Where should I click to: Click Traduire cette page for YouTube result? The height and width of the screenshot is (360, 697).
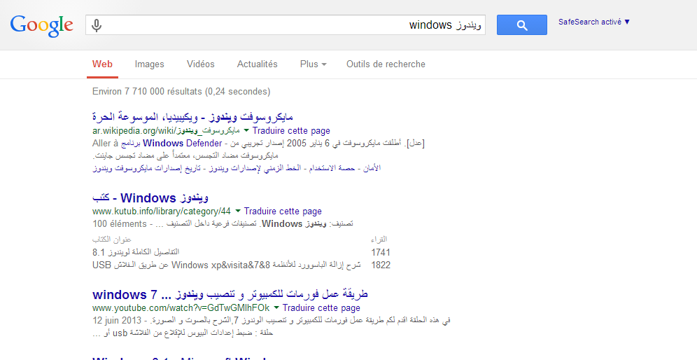[321, 307]
